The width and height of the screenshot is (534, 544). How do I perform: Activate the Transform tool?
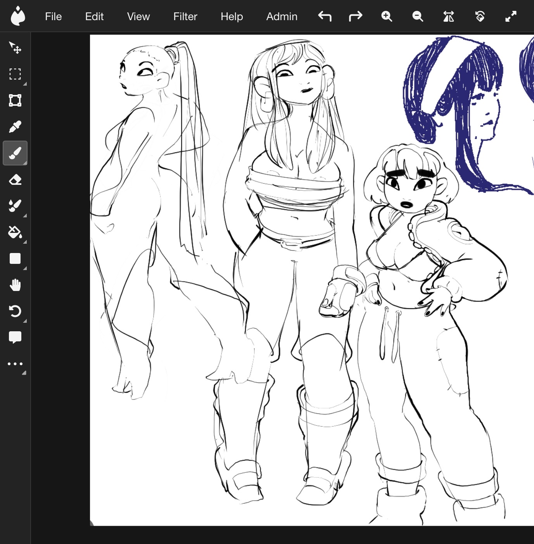[15, 100]
